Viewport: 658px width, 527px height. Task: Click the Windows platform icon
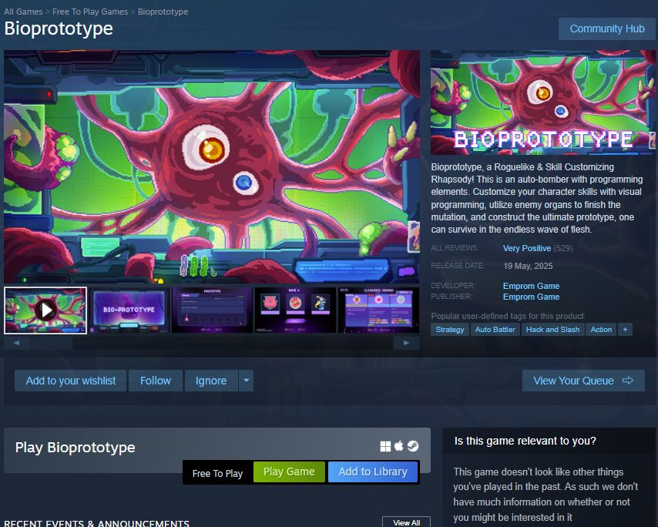click(385, 446)
